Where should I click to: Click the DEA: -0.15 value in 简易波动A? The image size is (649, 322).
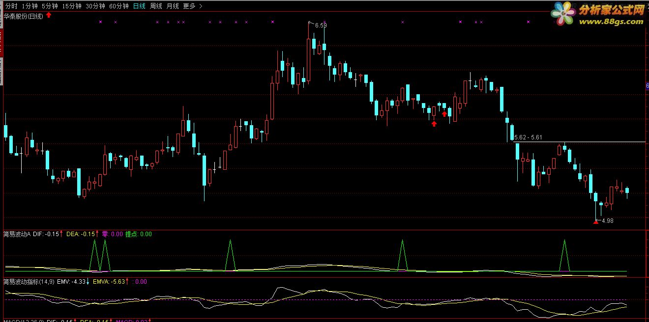click(x=80, y=234)
